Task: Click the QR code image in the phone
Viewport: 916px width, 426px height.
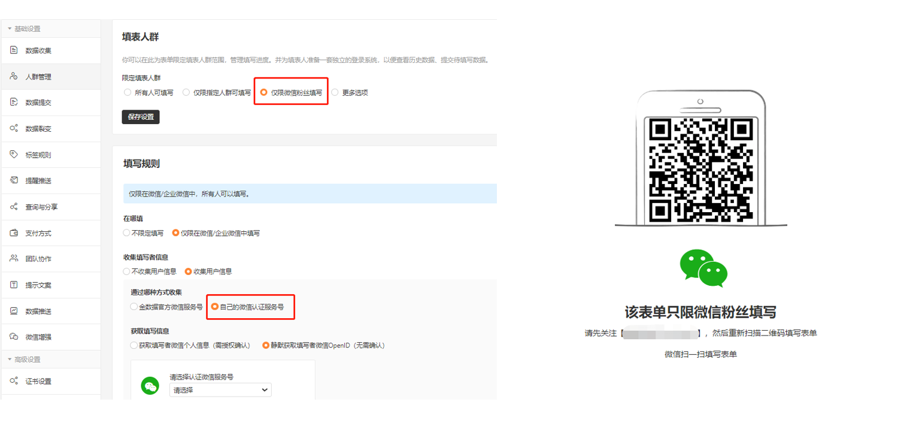Action: click(700, 170)
